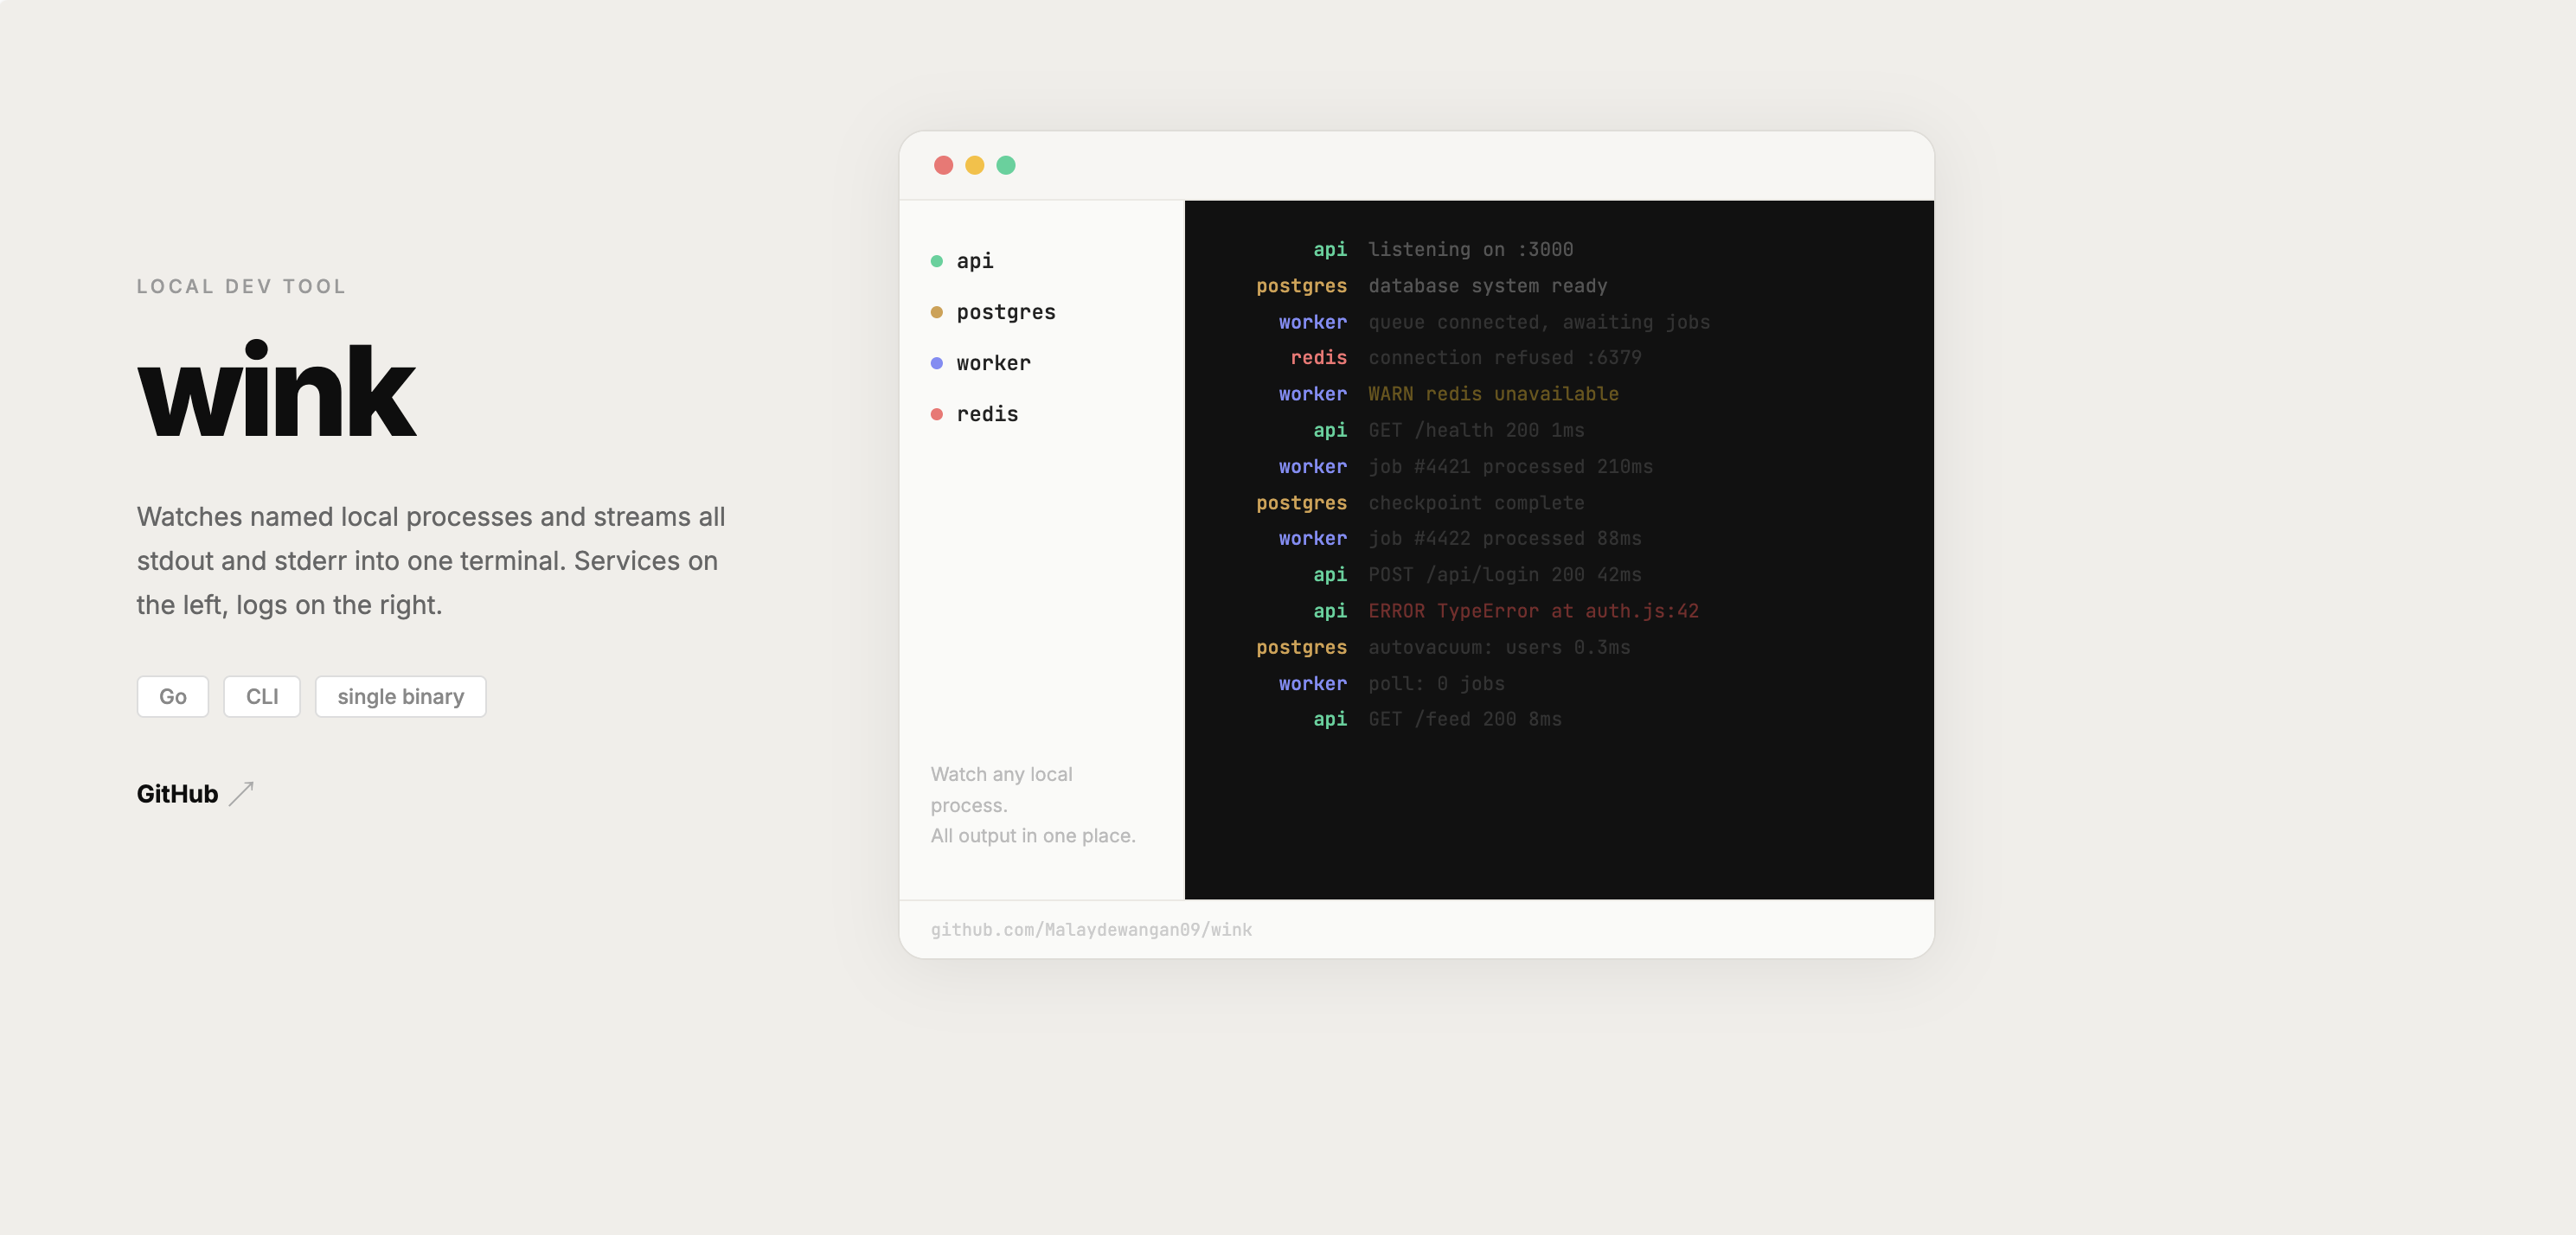The image size is (2576, 1235).
Task: Click log line 'poll: 0 jobs'
Action: point(1436,684)
